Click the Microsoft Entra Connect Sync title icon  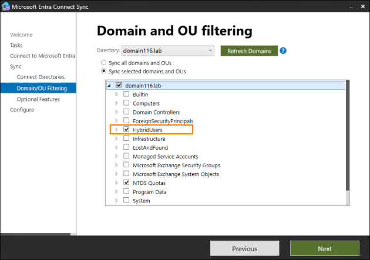click(x=6, y=6)
